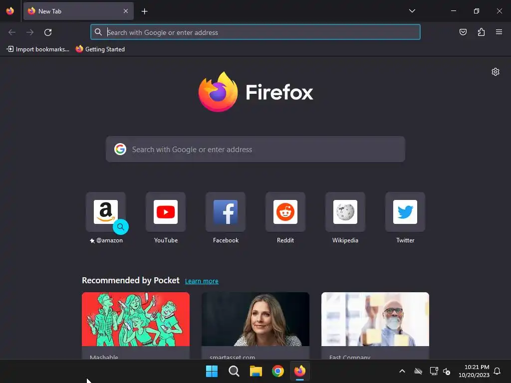511x383 pixels.
Task: Open Import bookmarks bookmark item
Action: coord(38,49)
